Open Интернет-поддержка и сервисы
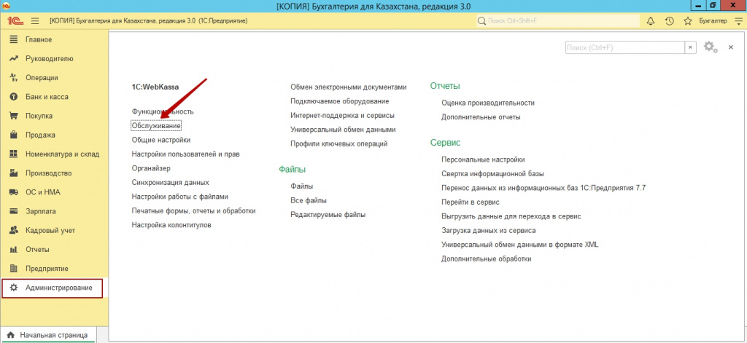747x343 pixels. (x=343, y=115)
